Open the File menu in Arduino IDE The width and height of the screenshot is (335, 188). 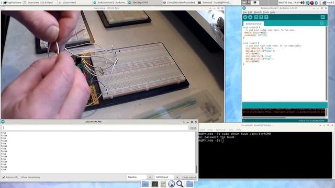(x=244, y=13)
